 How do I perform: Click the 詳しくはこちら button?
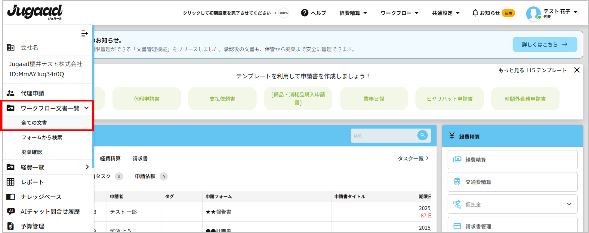click(544, 44)
